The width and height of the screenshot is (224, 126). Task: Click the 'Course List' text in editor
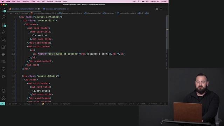click(40, 35)
